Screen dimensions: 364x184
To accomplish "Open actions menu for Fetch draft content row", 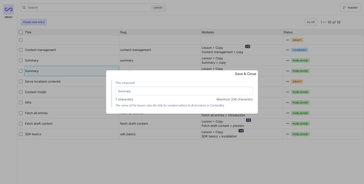I will tap(288, 124).
